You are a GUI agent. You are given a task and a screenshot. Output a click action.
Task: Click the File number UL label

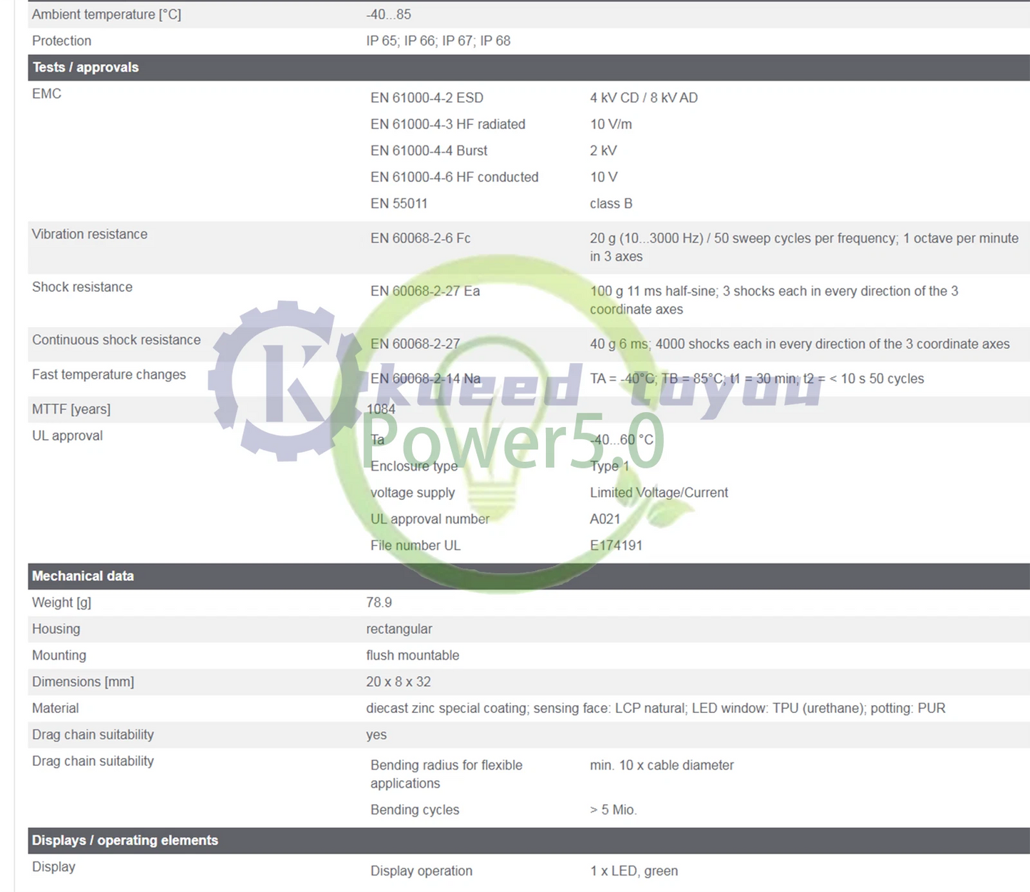click(x=416, y=545)
